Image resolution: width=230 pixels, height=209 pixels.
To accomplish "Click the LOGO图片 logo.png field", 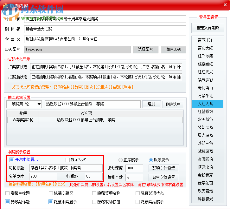I will pos(77,50).
